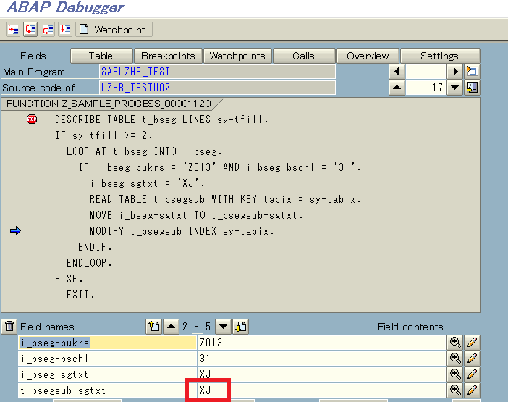This screenshot has height=402, width=508.
Task: Click the ENDLOOP statement line
Action: [89, 263]
